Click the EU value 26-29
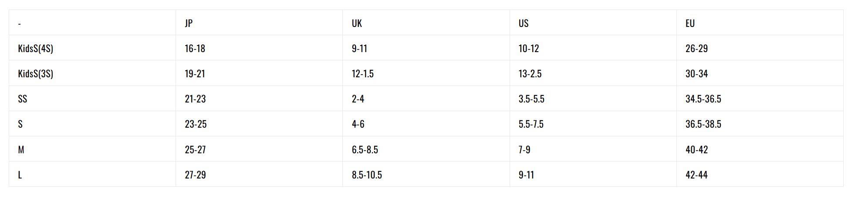 click(x=696, y=48)
